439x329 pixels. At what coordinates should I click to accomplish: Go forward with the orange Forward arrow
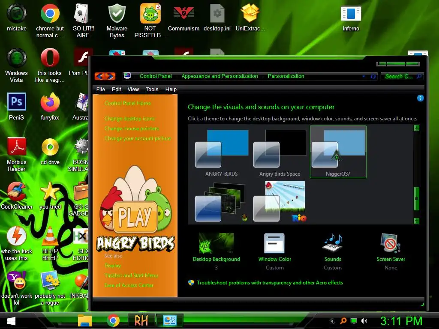pos(110,76)
